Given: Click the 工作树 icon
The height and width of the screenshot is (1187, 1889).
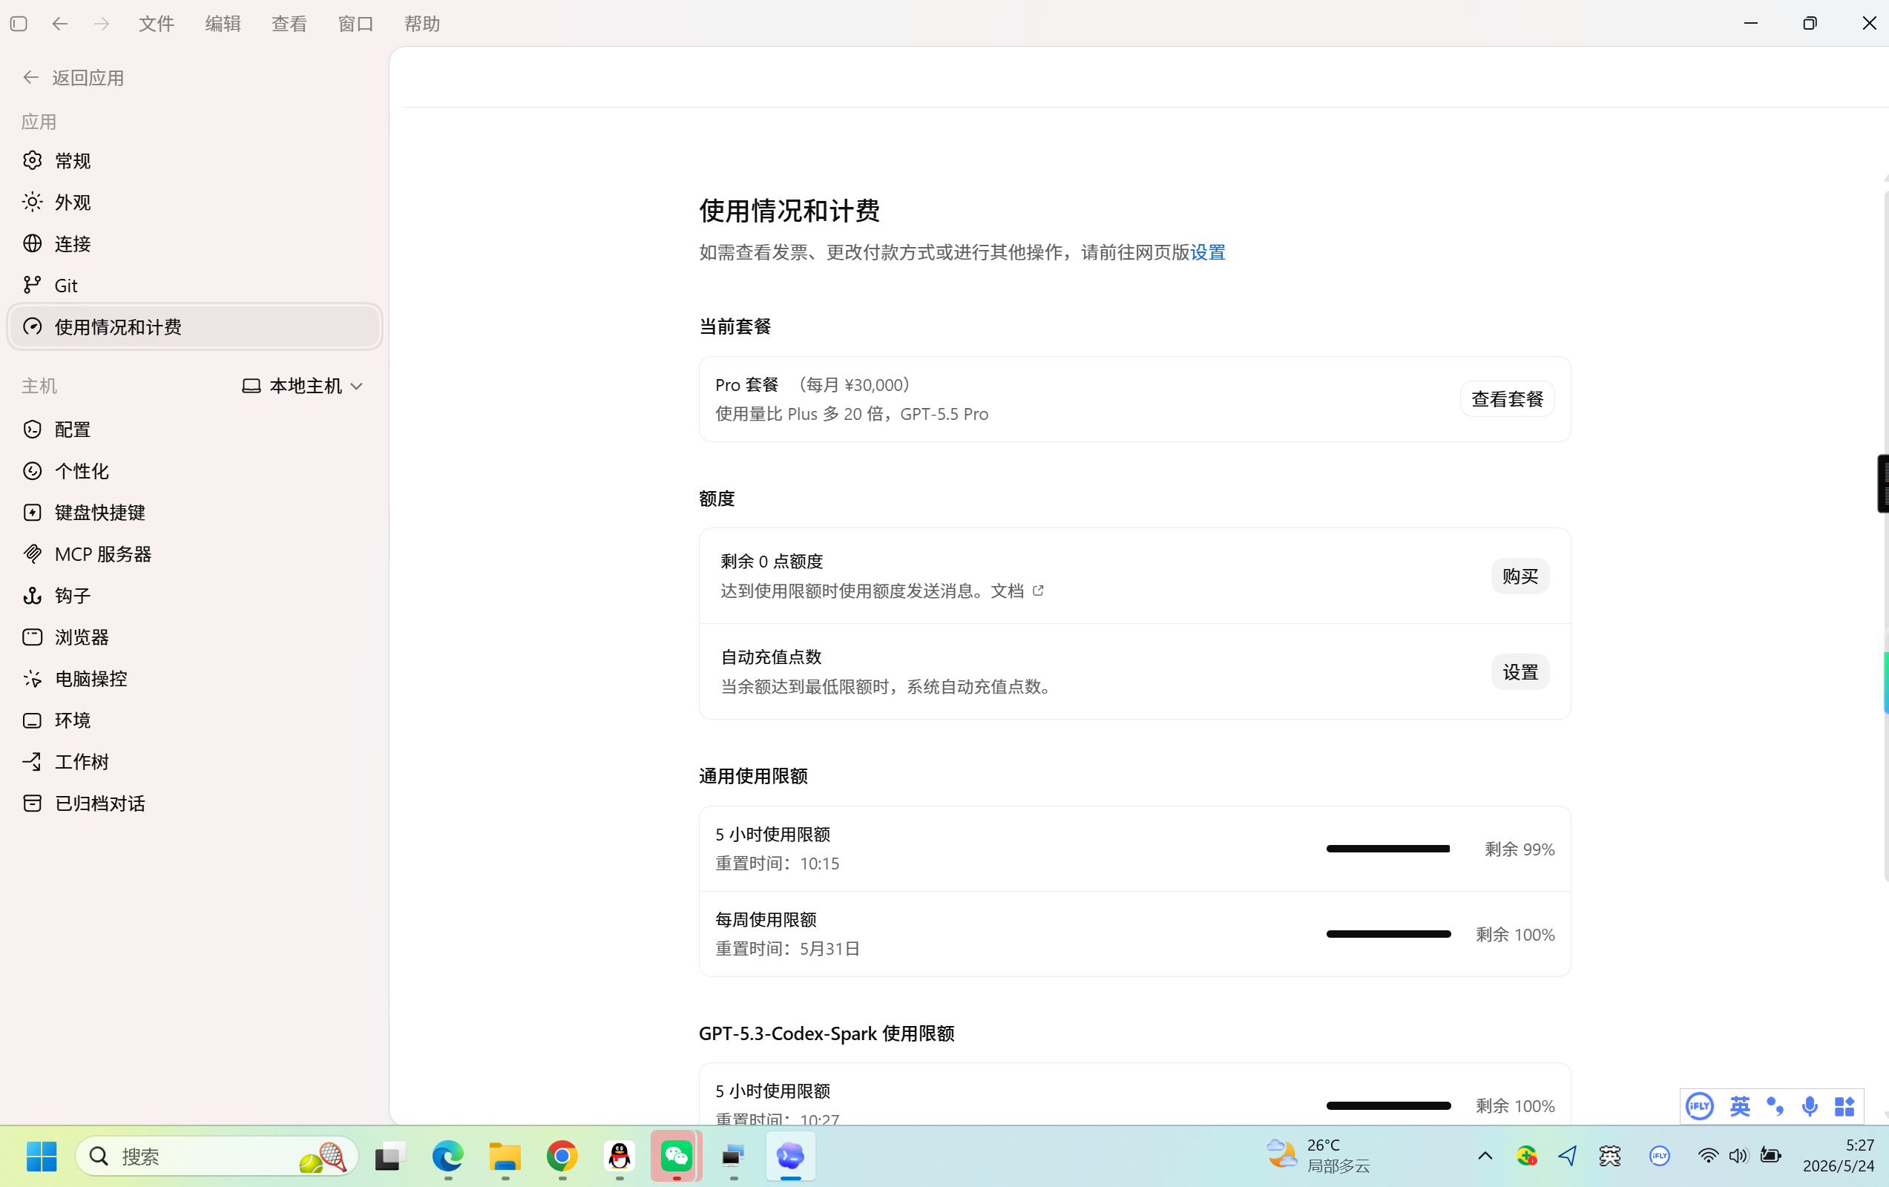Looking at the screenshot, I should 32,762.
